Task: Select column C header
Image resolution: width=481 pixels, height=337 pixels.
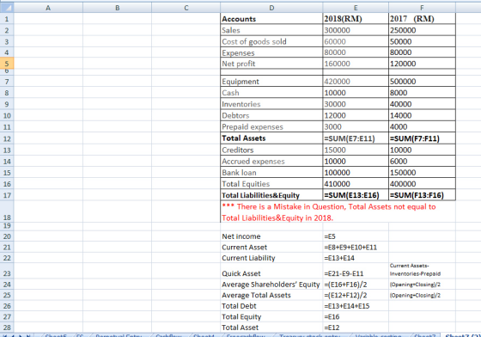Action: [186, 8]
